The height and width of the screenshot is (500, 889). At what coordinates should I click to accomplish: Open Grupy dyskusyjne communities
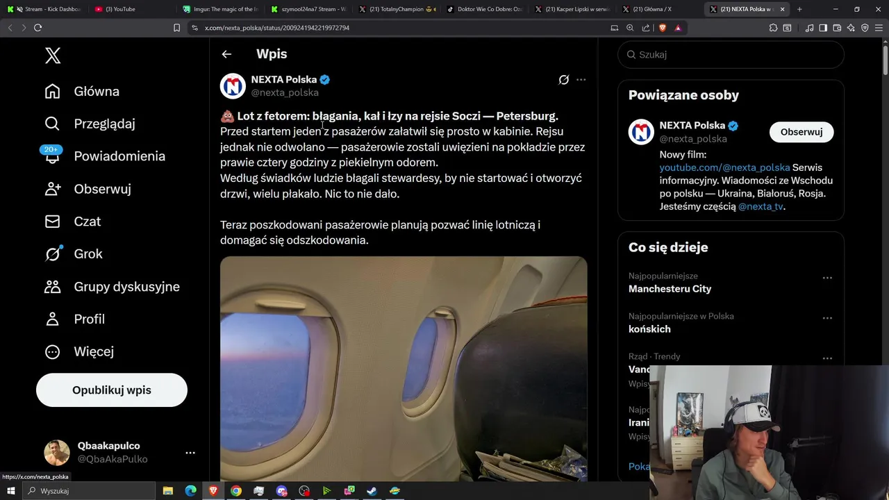111,287
